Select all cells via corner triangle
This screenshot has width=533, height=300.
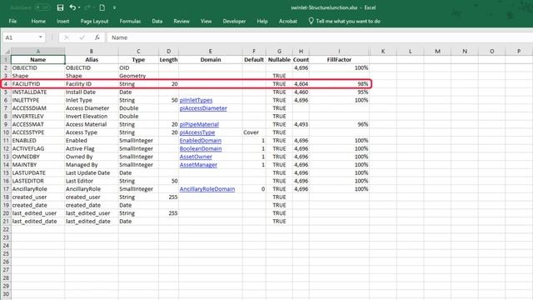[7, 52]
